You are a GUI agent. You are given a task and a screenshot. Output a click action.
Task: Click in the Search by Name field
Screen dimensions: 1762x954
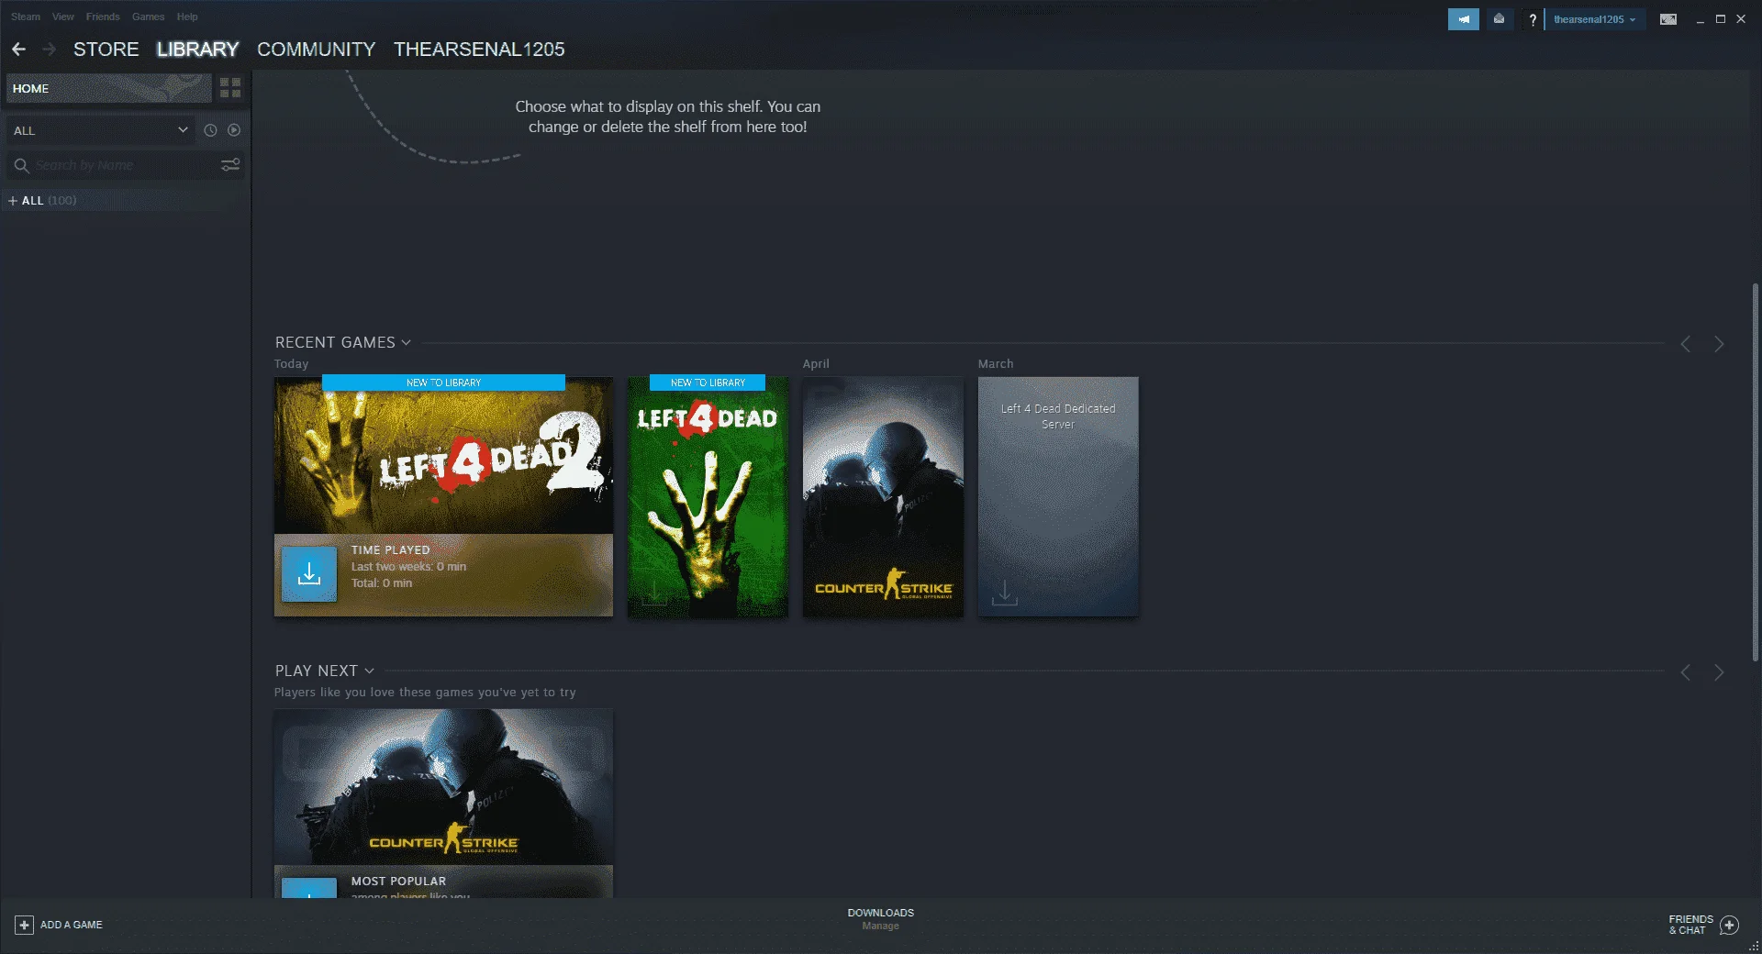(x=125, y=165)
